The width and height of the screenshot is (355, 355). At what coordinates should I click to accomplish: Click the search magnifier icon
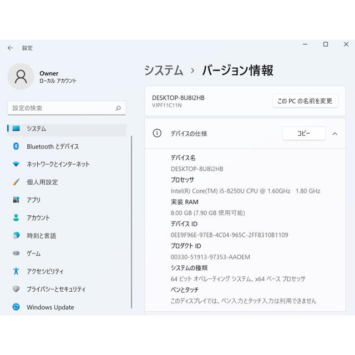pyautogui.click(x=118, y=108)
